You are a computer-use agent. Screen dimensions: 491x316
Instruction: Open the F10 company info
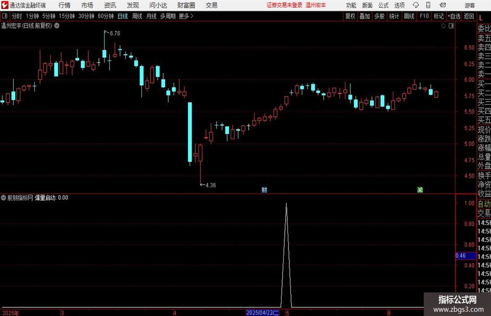(424, 16)
